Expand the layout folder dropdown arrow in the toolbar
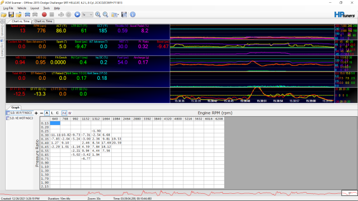This screenshot has height=201, width=358. click(118, 15)
